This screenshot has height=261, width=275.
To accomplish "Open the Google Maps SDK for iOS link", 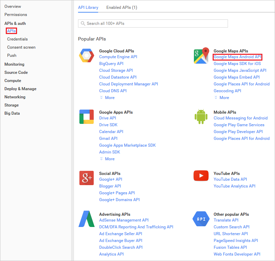I will (237, 64).
